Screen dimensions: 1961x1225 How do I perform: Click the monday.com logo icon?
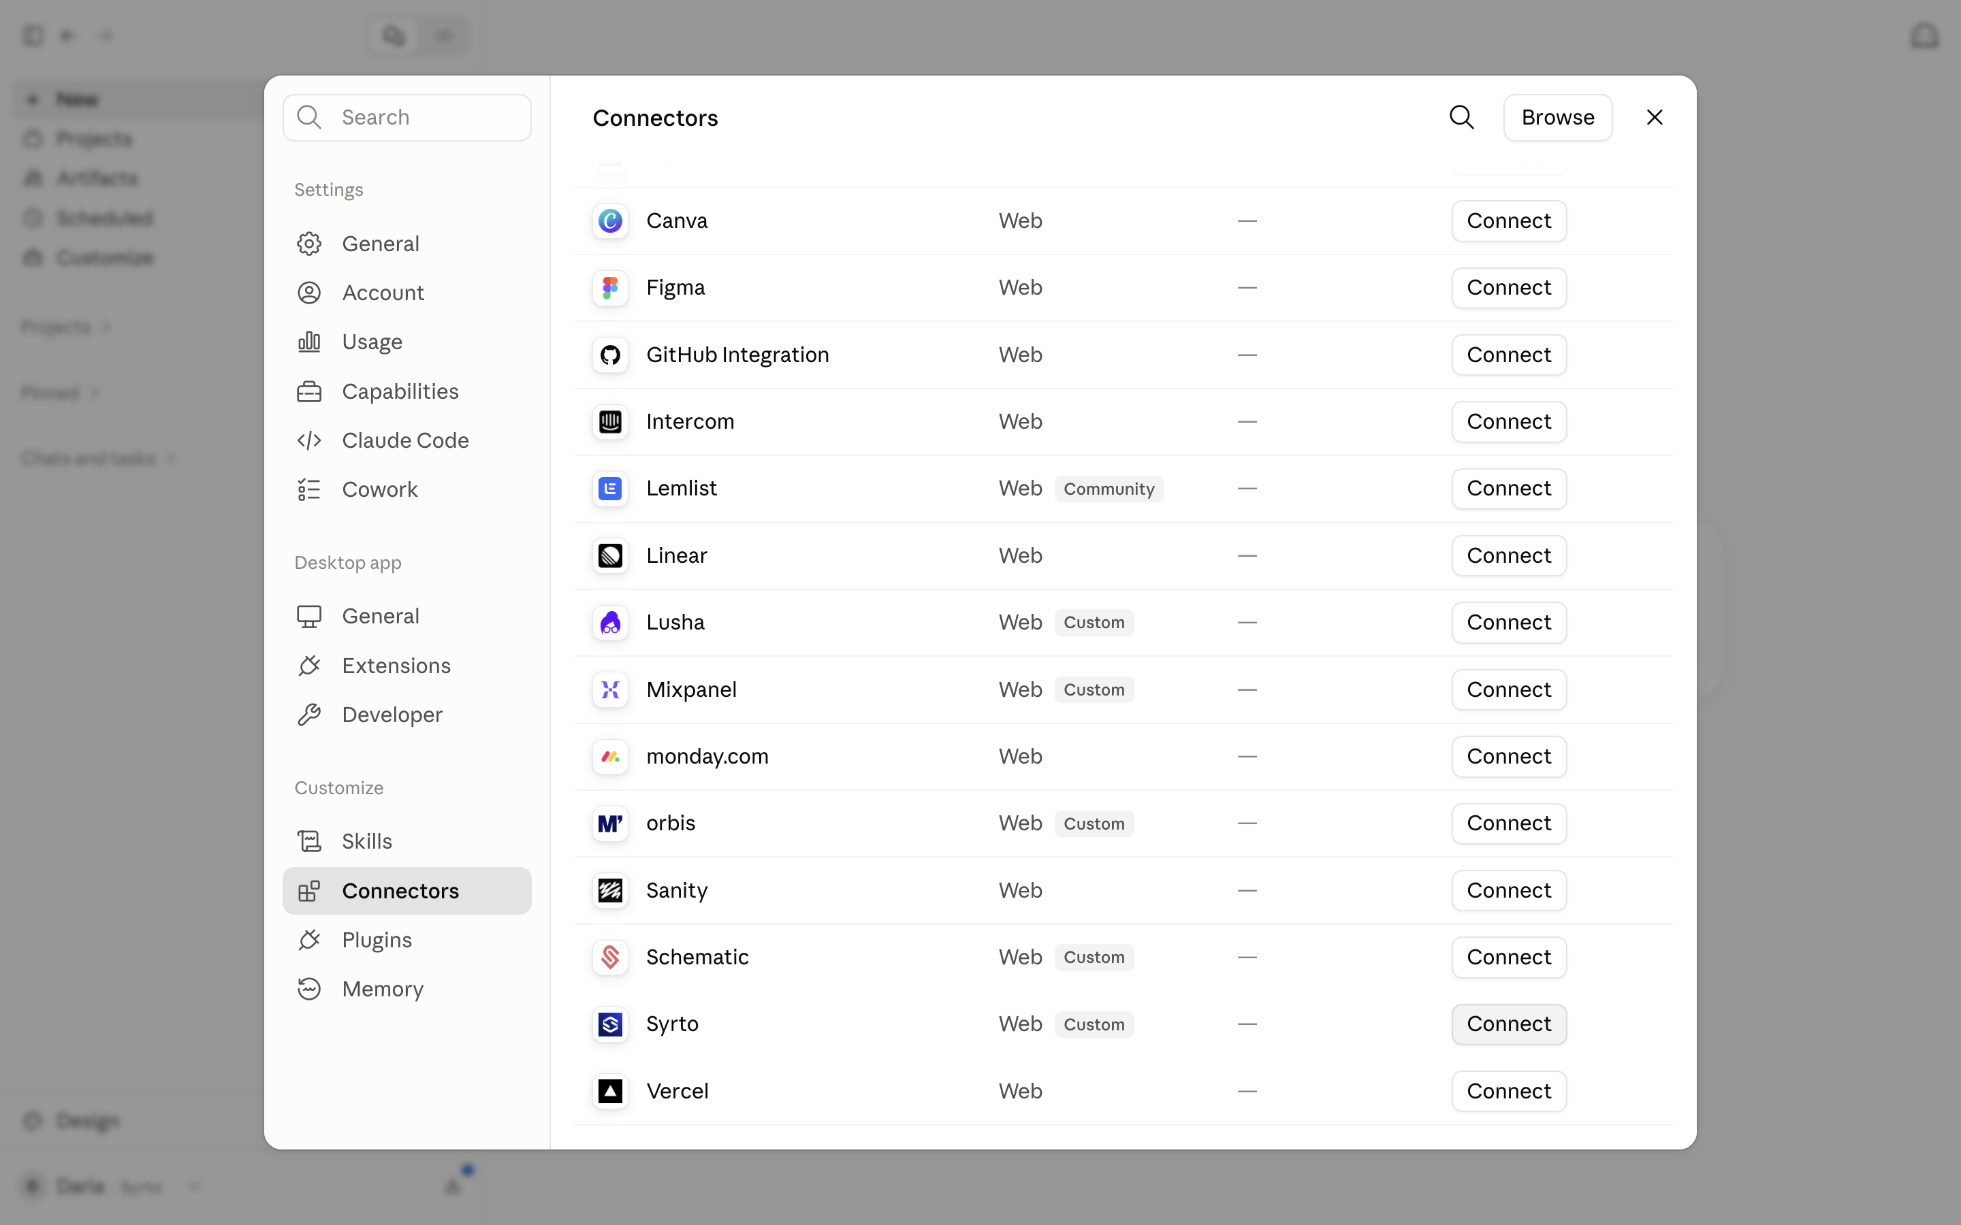click(610, 757)
